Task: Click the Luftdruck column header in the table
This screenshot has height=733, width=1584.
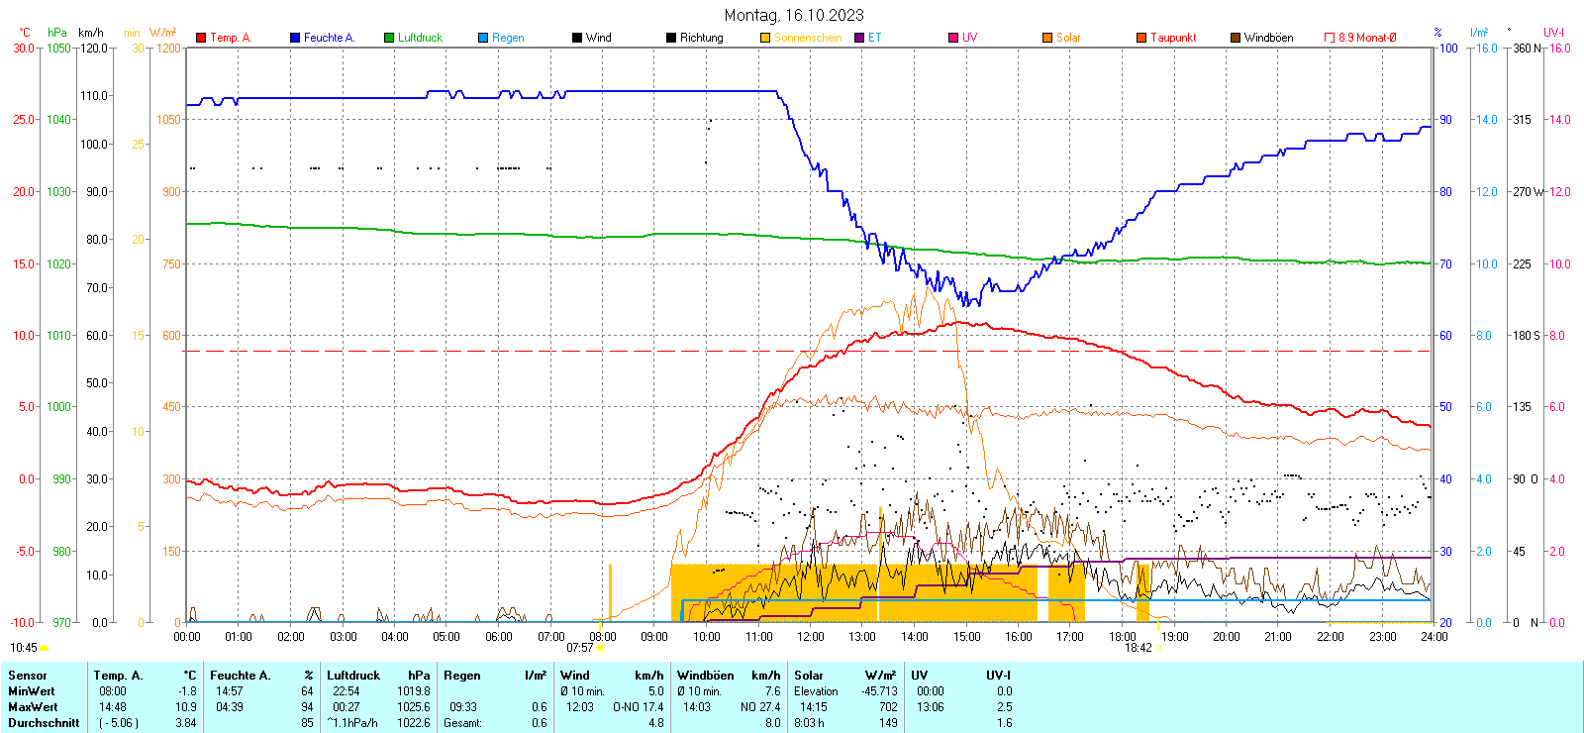Action: (x=353, y=676)
